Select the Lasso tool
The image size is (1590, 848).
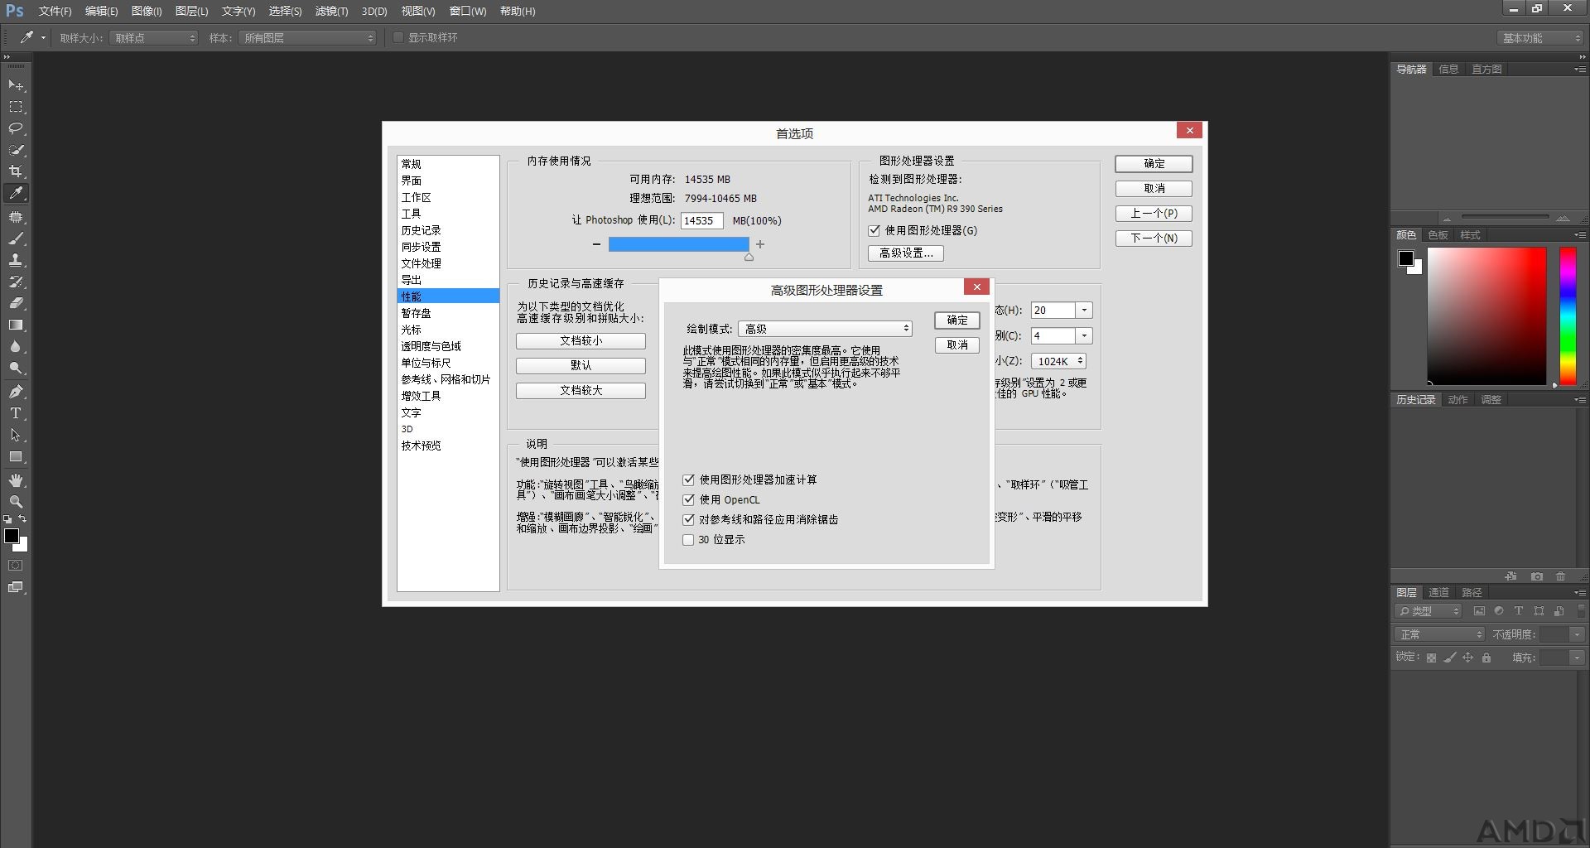tap(16, 128)
